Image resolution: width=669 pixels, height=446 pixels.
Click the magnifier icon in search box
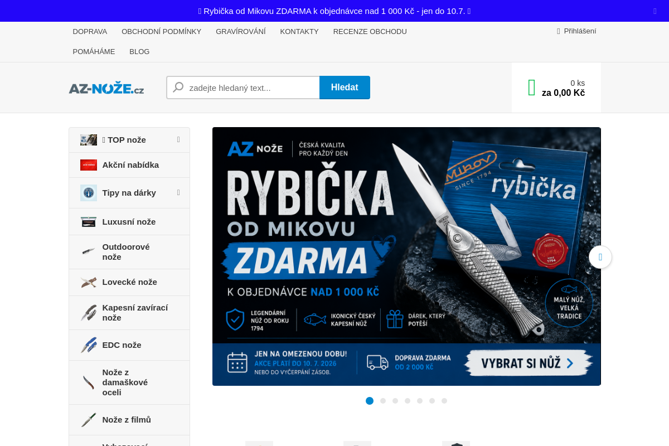pyautogui.click(x=178, y=88)
